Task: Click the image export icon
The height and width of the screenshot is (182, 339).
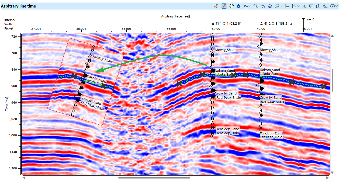Action: (318, 6)
